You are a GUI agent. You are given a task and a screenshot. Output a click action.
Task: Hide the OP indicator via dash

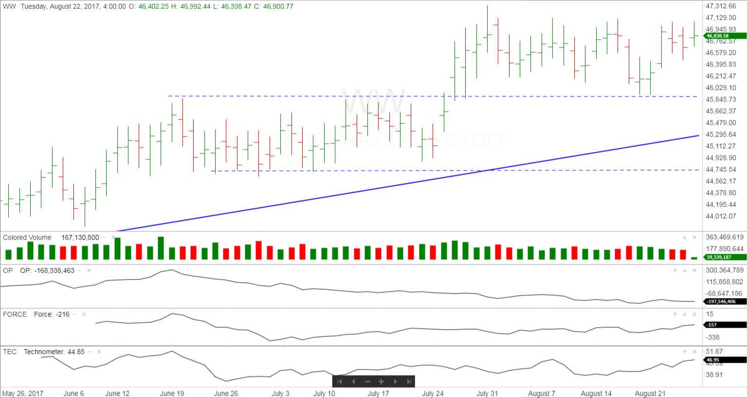point(79,271)
